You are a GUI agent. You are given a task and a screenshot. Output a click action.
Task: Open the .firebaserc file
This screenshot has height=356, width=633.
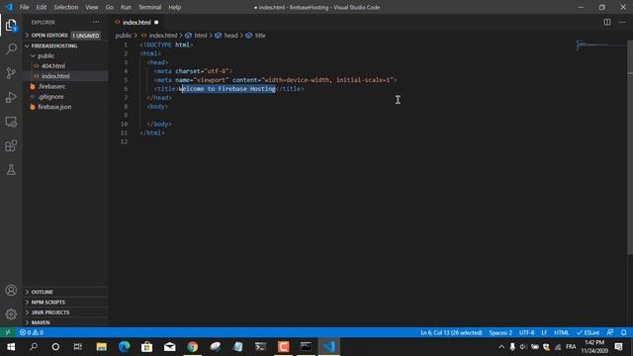pyautogui.click(x=65, y=86)
